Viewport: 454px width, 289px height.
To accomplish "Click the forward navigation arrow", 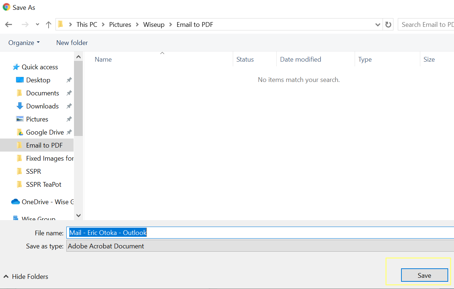I will [x=25, y=25].
